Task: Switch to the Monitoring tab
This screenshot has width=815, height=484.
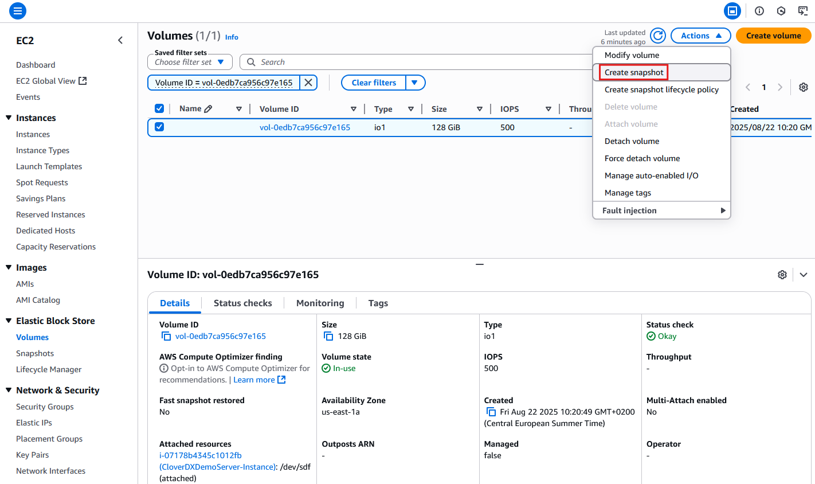Action: pos(320,303)
